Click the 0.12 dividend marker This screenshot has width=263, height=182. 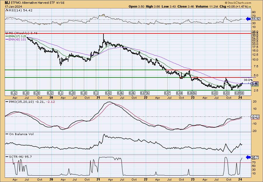coord(14,93)
